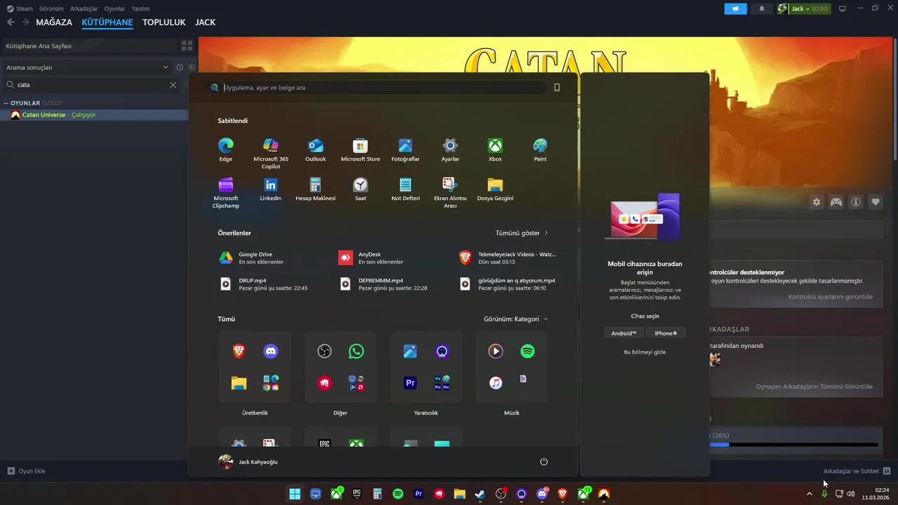Open Spotify in the Müzik group
This screenshot has width=898, height=505.
(x=528, y=351)
